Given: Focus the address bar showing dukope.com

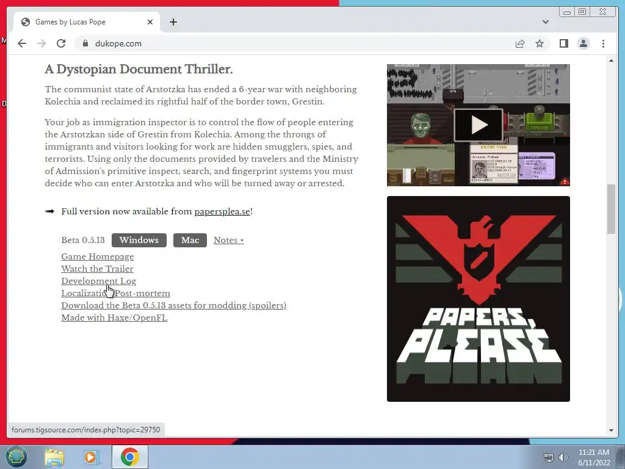Looking at the screenshot, I should pos(295,43).
